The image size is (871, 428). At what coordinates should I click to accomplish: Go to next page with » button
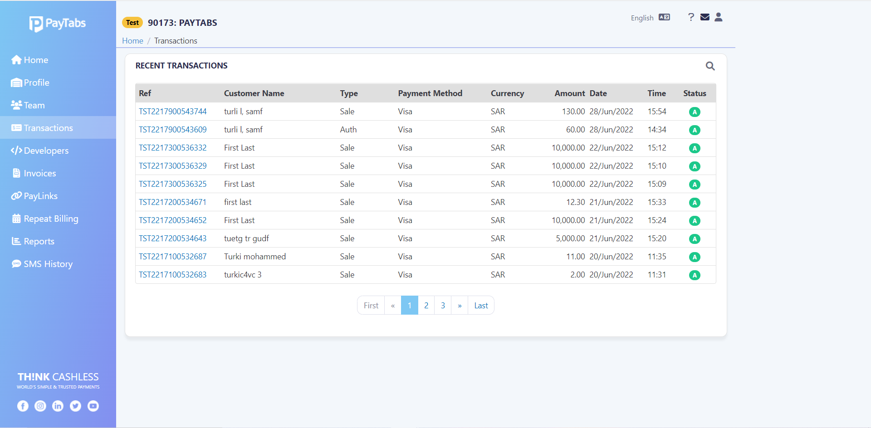tap(460, 306)
